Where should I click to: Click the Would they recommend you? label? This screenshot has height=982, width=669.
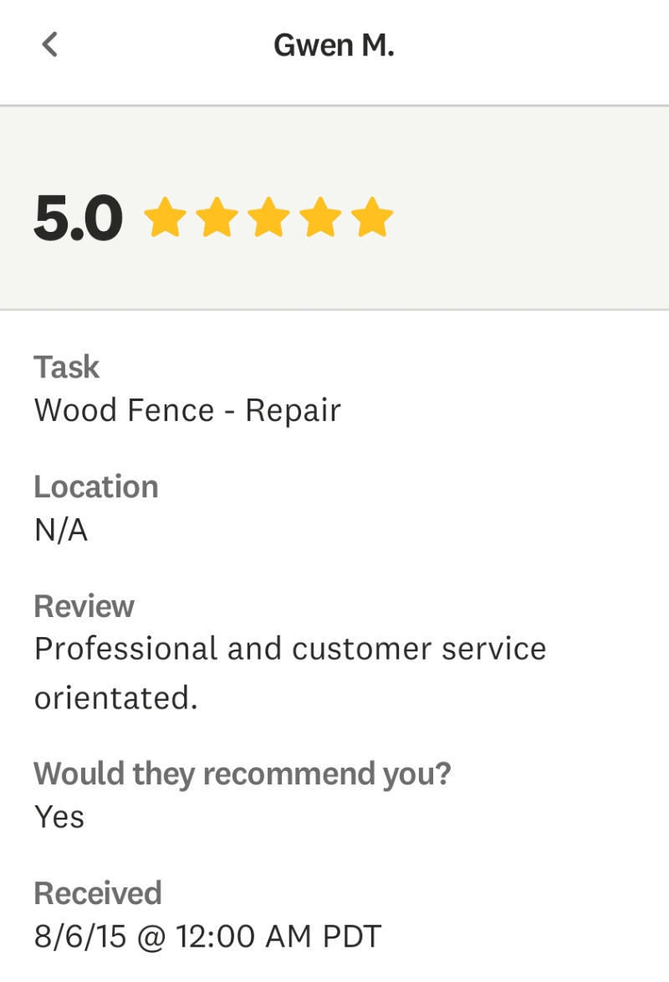tap(242, 774)
